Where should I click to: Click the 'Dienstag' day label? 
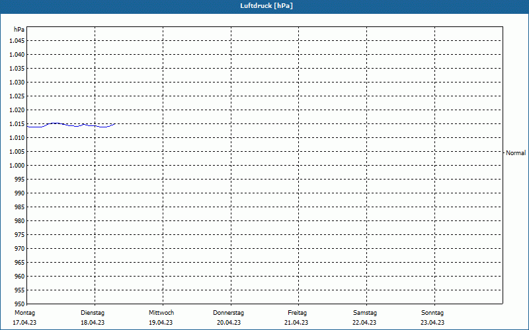(x=93, y=313)
